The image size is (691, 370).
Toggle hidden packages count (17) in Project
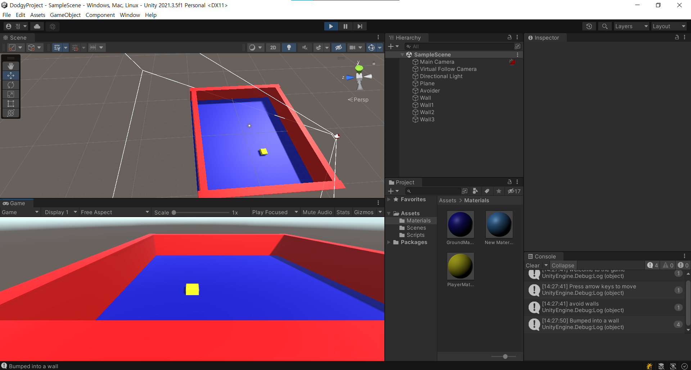pyautogui.click(x=514, y=191)
